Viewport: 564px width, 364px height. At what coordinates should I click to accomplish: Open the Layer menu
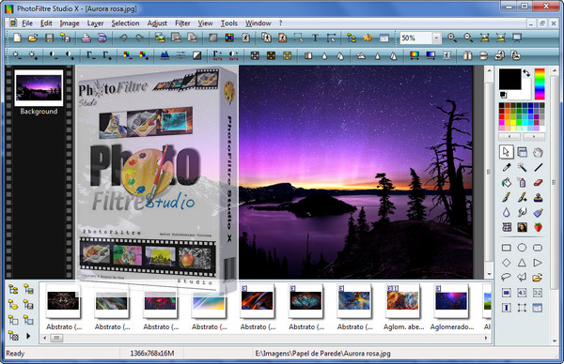95,23
